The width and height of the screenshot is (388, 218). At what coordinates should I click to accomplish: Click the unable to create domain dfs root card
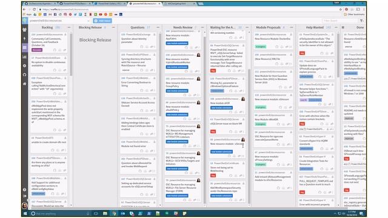pos(48,144)
